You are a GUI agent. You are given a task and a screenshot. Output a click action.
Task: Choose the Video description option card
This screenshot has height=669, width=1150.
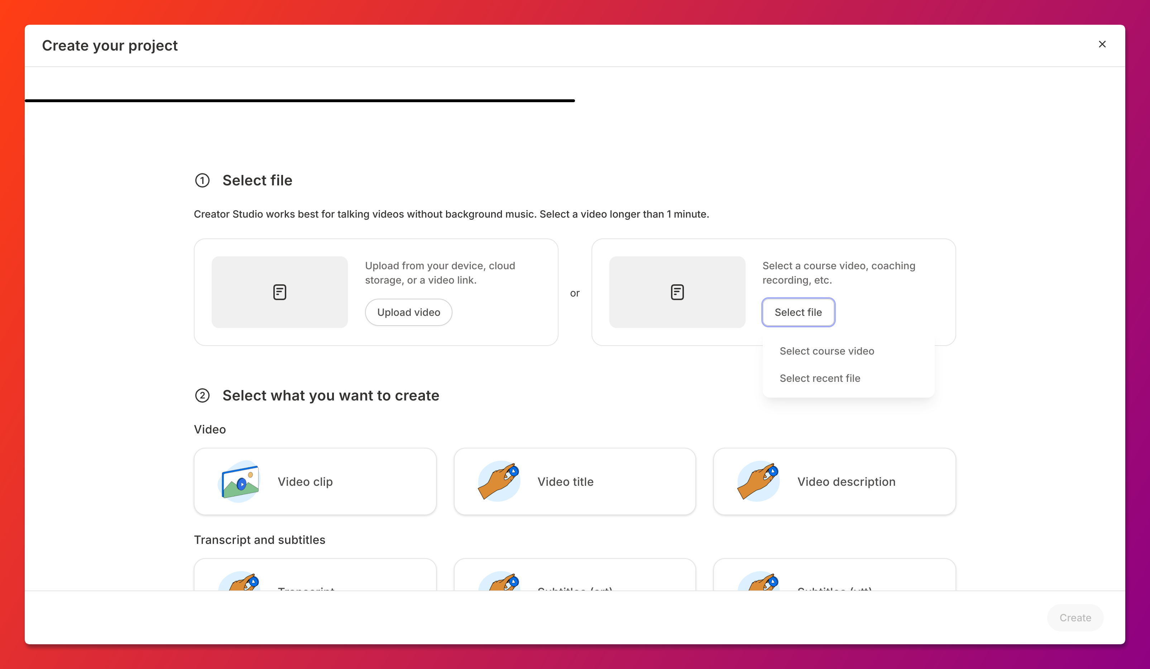(x=834, y=481)
